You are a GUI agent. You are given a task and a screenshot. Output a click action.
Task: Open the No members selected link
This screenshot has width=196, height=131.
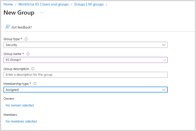pos(21,121)
